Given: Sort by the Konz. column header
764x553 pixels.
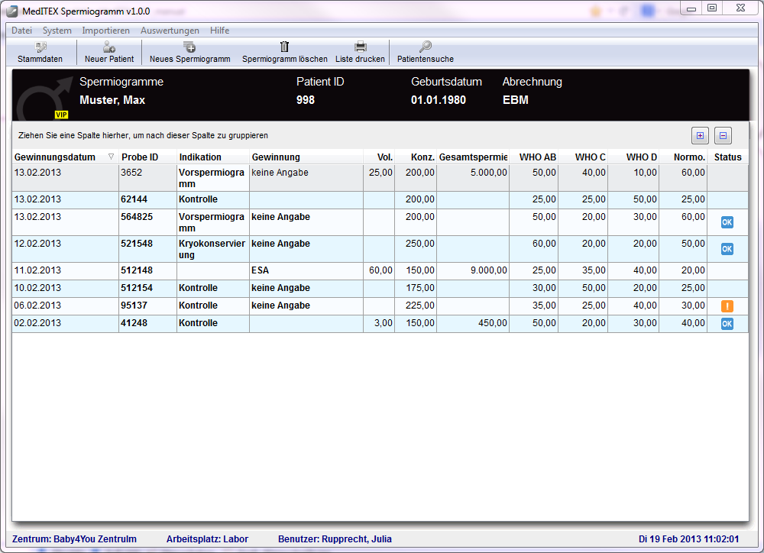Looking at the screenshot, I should point(416,157).
